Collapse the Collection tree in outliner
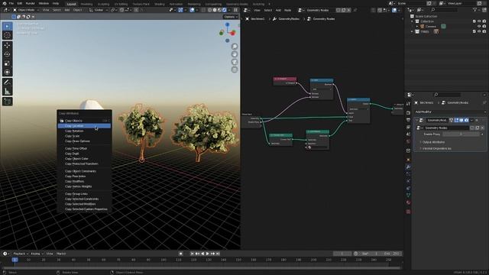The width and height of the screenshot is (489, 275). click(x=413, y=21)
